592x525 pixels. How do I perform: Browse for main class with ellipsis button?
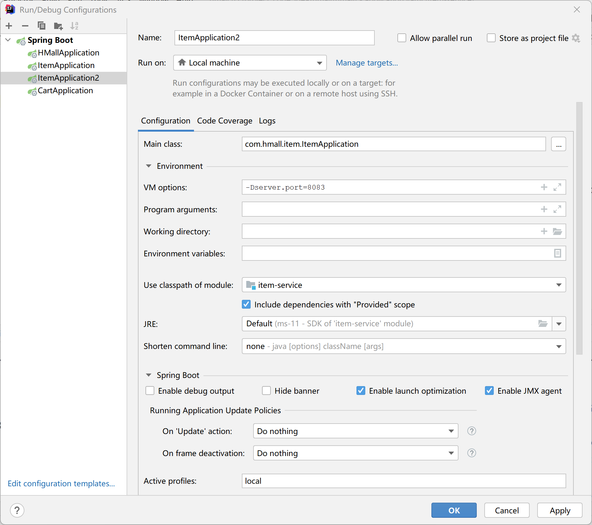click(x=559, y=144)
